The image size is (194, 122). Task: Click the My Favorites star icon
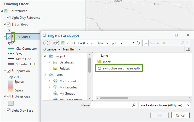click(x=55, y=87)
